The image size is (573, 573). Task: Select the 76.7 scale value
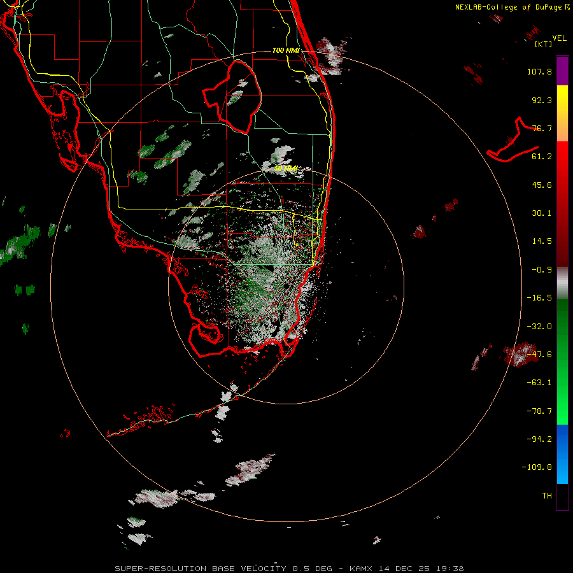[x=542, y=128]
